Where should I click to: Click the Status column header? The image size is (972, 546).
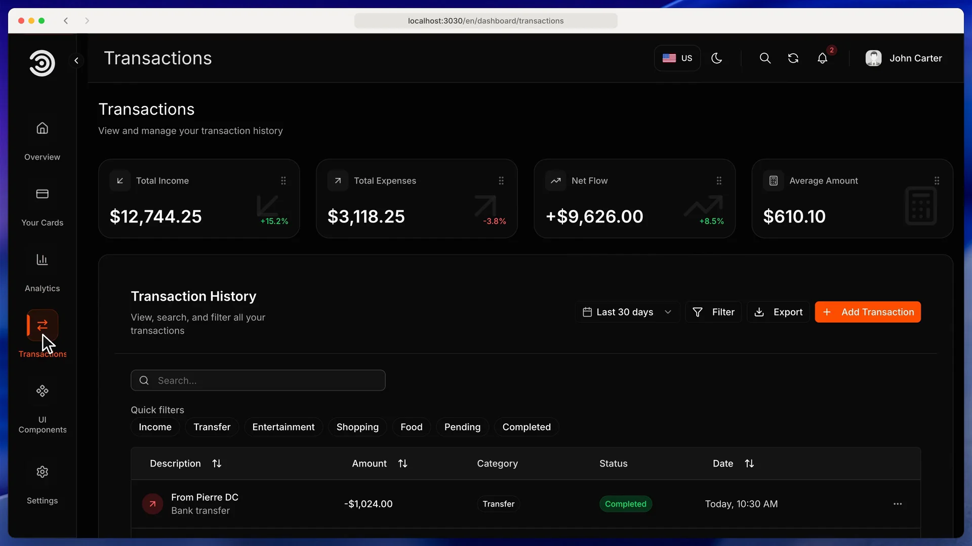click(613, 464)
